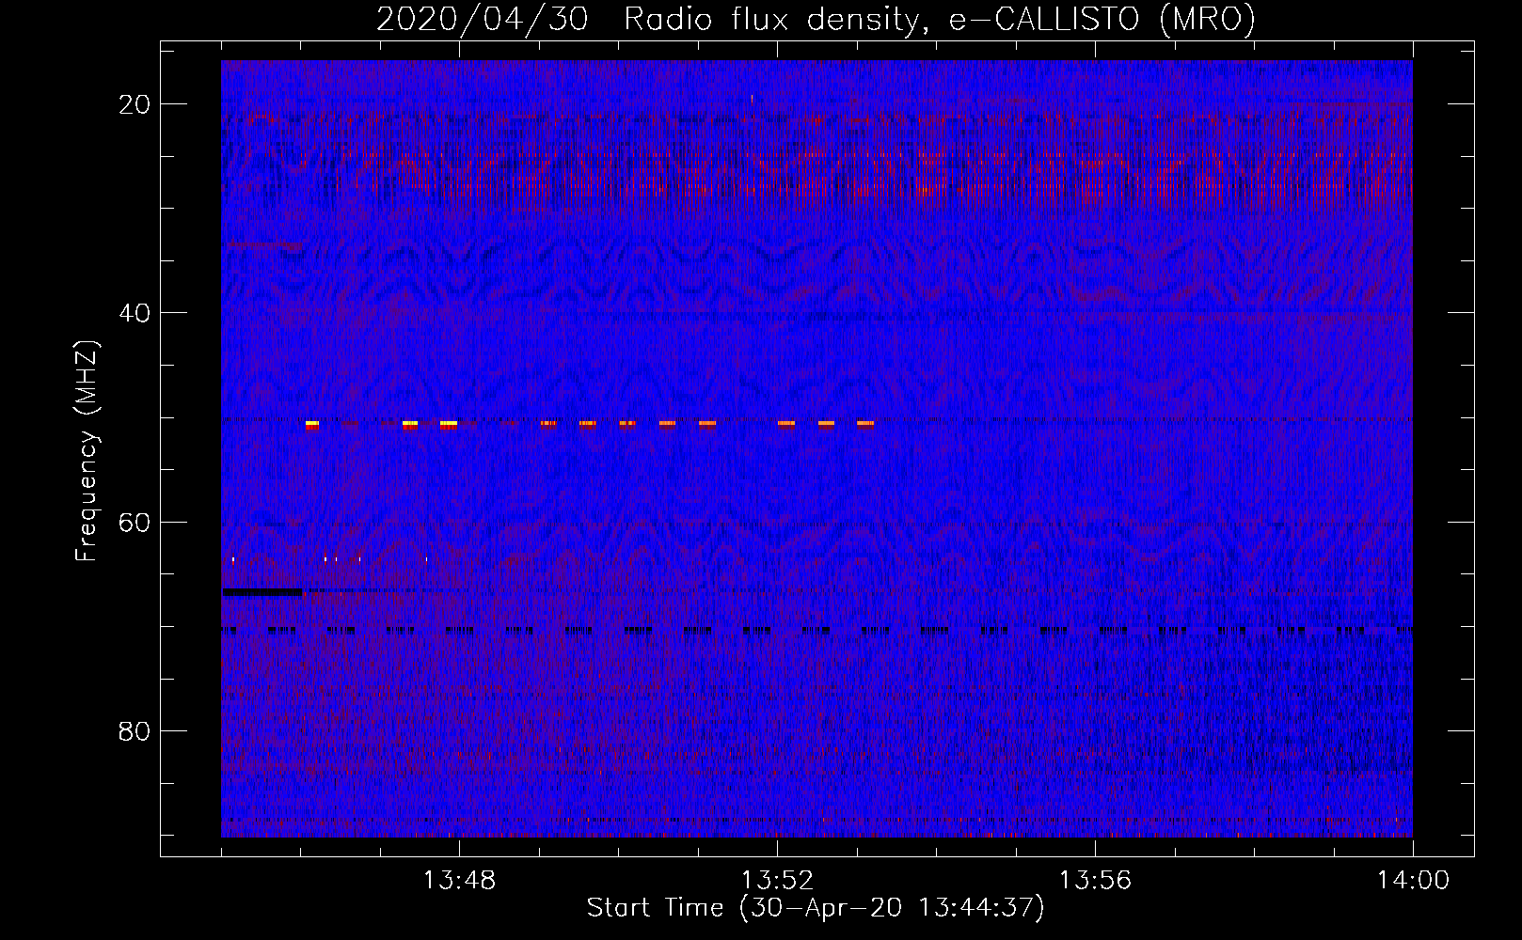Click the 13:56 time tick label
1522x940 pixels.
tap(1095, 881)
